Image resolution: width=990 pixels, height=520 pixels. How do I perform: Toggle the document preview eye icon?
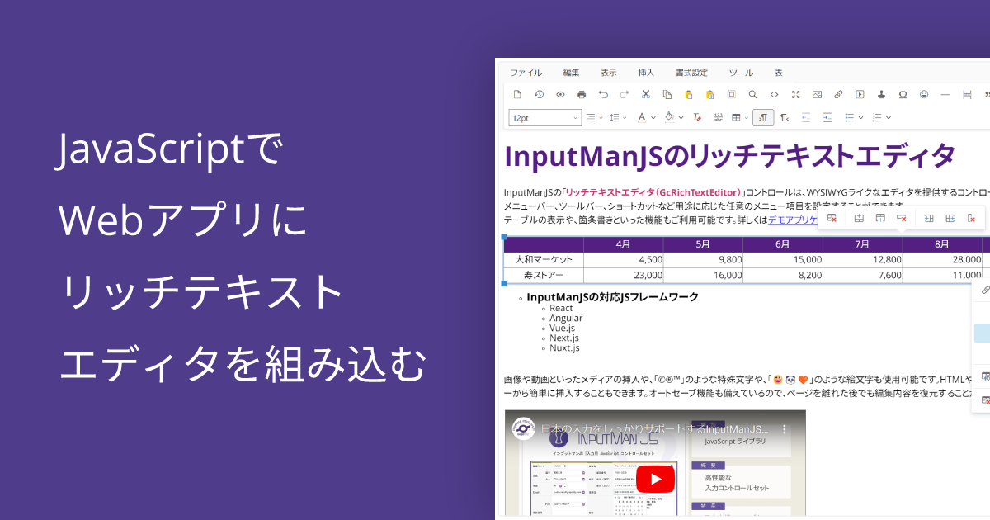point(560,94)
